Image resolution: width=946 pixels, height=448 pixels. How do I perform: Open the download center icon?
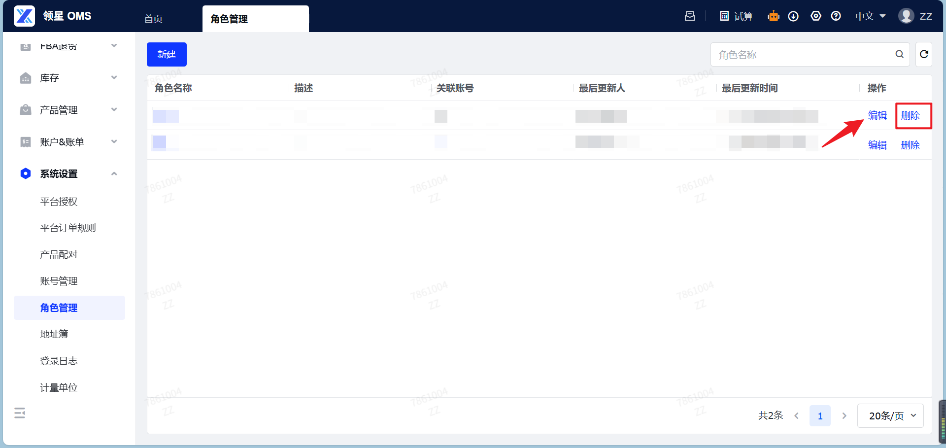click(793, 16)
